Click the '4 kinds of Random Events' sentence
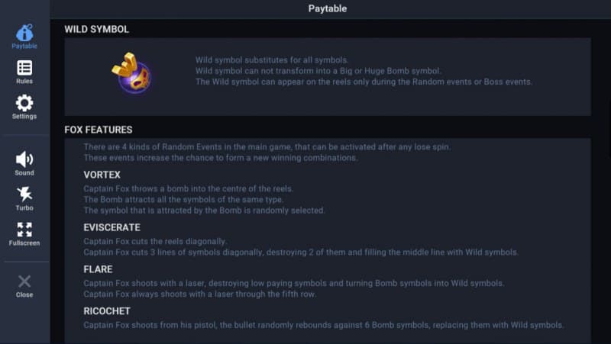The height and width of the screenshot is (344, 611). [267, 146]
